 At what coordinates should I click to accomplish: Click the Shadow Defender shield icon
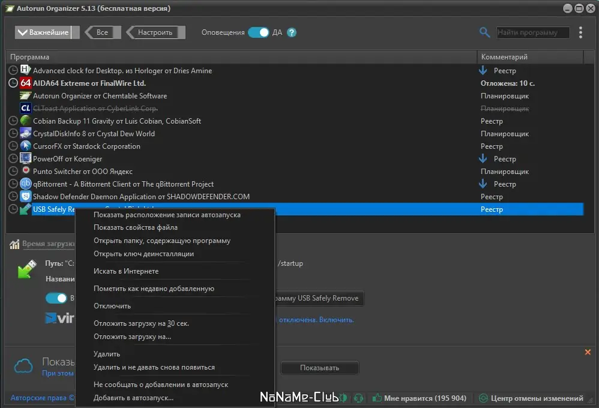(26, 196)
